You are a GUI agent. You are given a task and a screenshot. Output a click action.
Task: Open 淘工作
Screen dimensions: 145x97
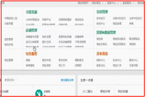(62, 65)
